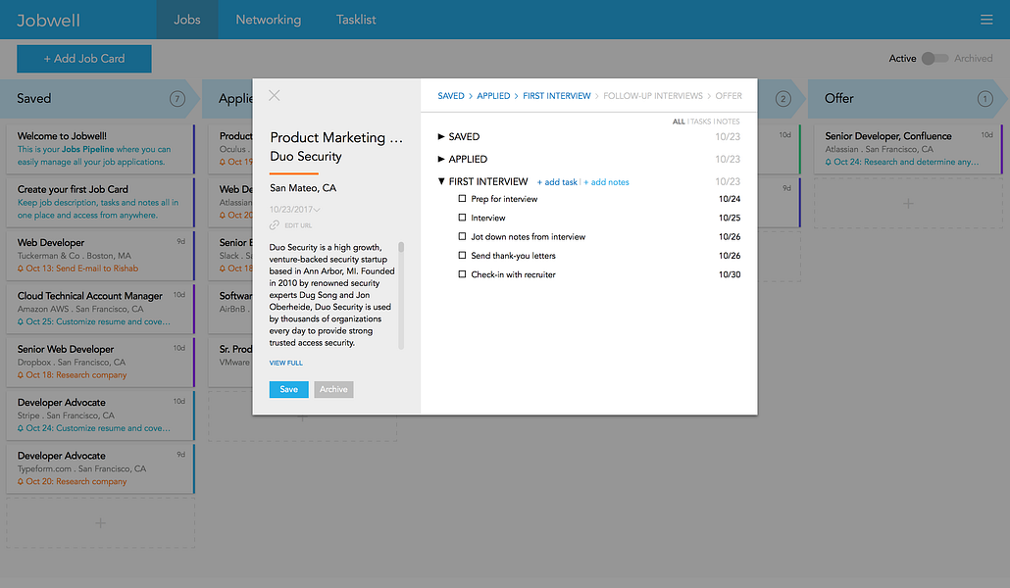Open the Stripe Developer Advocate card

(x=100, y=416)
